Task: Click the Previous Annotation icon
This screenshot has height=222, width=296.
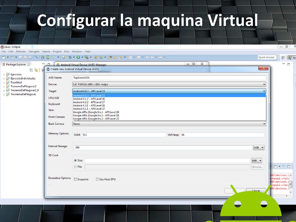Action: pos(138,57)
